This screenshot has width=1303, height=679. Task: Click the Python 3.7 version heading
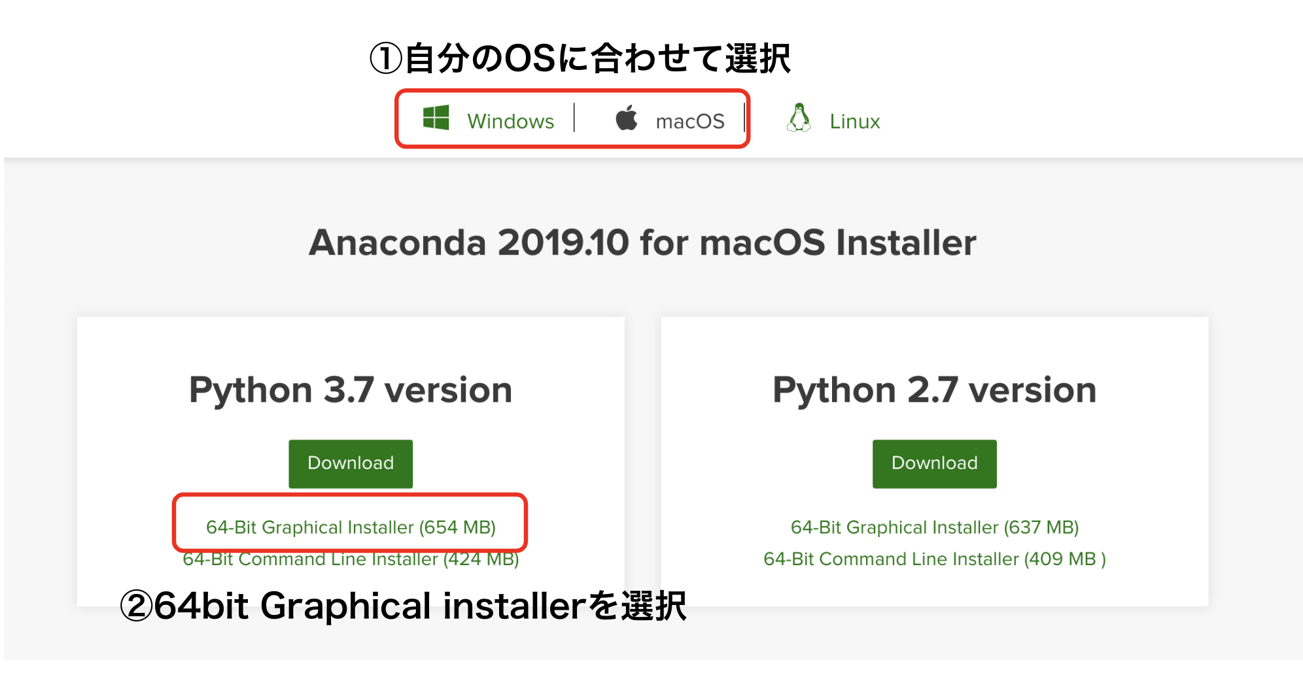(x=350, y=389)
